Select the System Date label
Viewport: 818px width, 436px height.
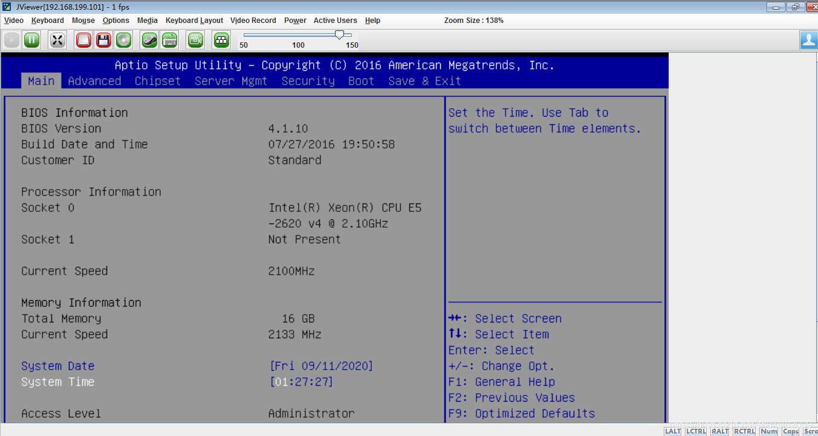coord(58,366)
